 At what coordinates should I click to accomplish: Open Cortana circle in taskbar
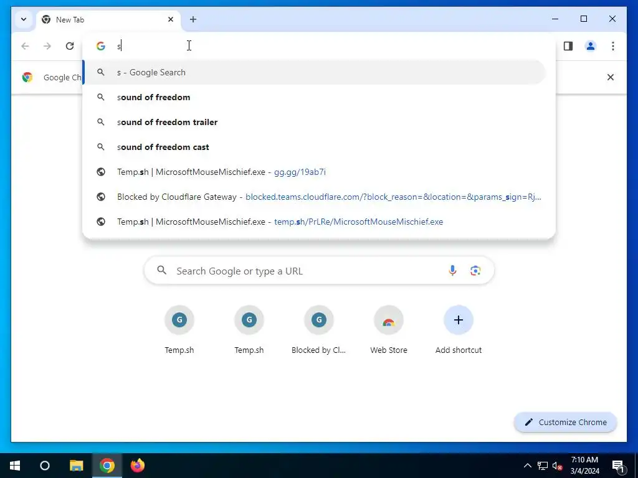click(45, 466)
